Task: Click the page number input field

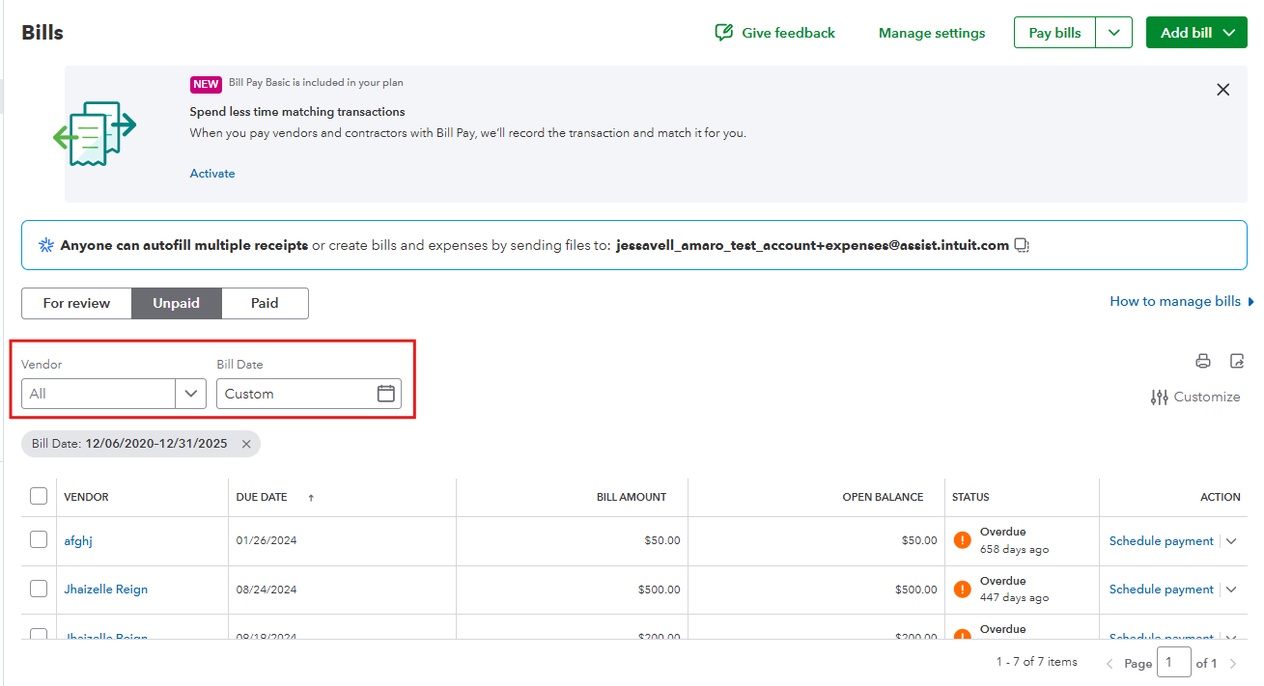Action: [1173, 663]
